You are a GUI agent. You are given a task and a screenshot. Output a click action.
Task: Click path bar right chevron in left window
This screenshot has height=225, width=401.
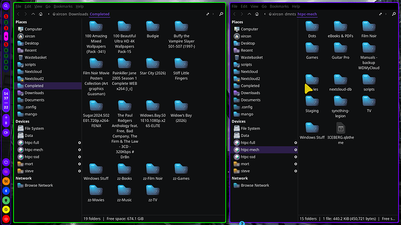(213, 14)
